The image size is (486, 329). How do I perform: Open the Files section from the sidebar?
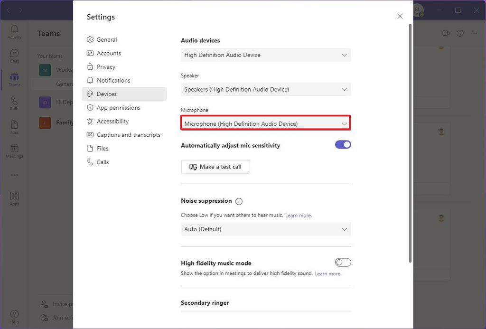[14, 126]
